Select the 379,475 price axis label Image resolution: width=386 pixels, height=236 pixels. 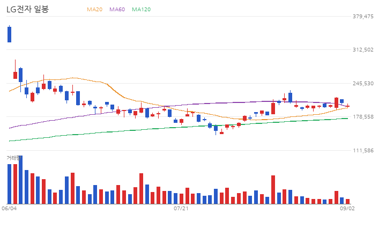pos(363,17)
